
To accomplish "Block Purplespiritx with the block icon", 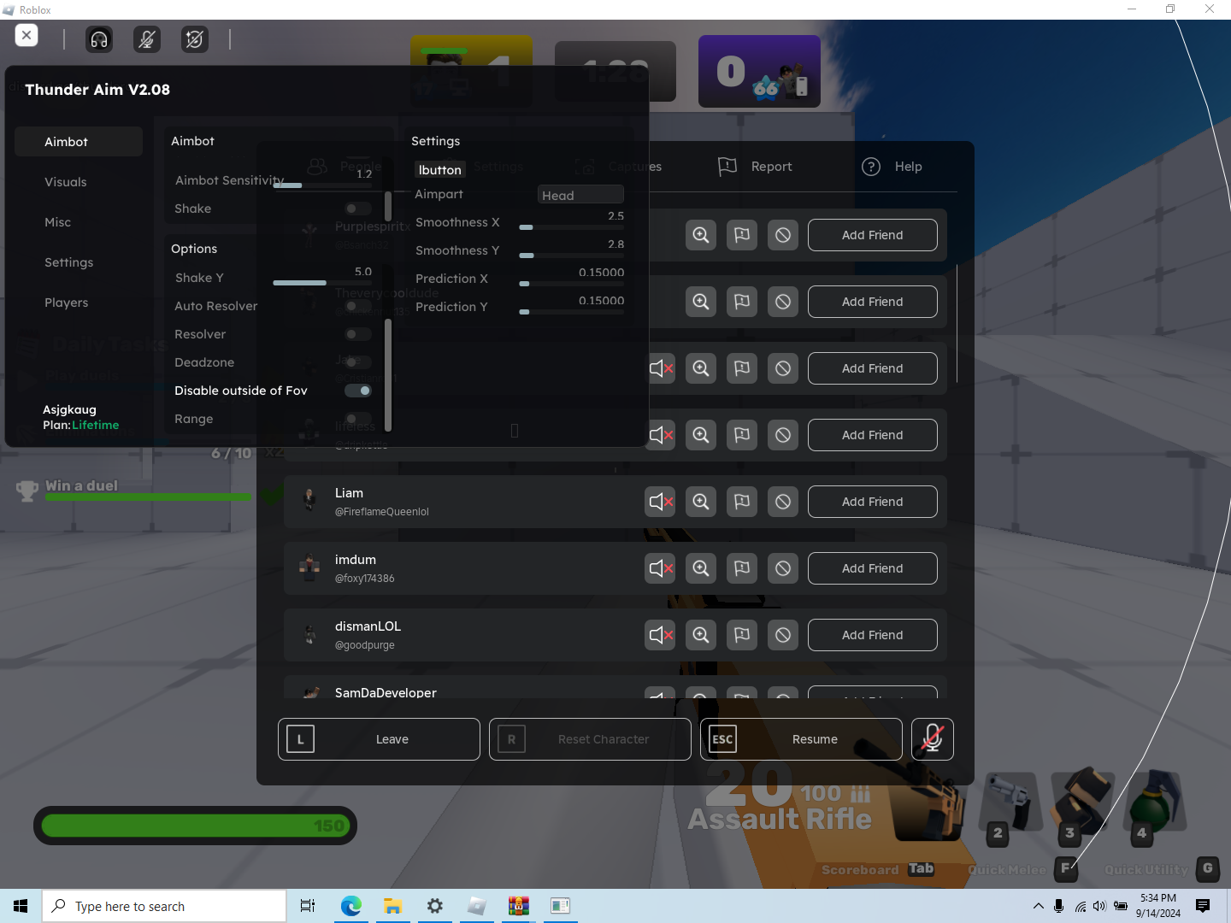I will tap(783, 235).
